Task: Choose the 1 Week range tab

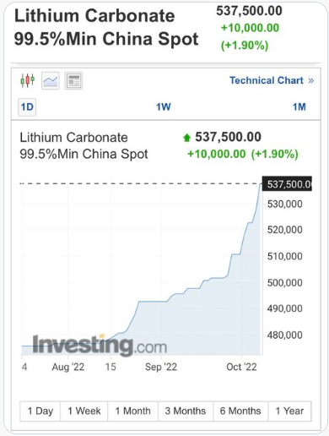Action: pyautogui.click(x=84, y=411)
